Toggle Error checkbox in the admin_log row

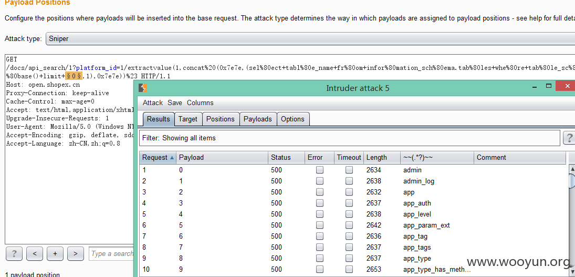point(320,181)
